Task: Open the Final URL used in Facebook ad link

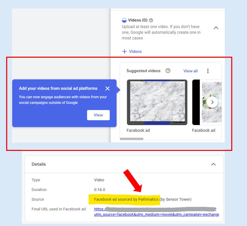Action: click(156, 212)
